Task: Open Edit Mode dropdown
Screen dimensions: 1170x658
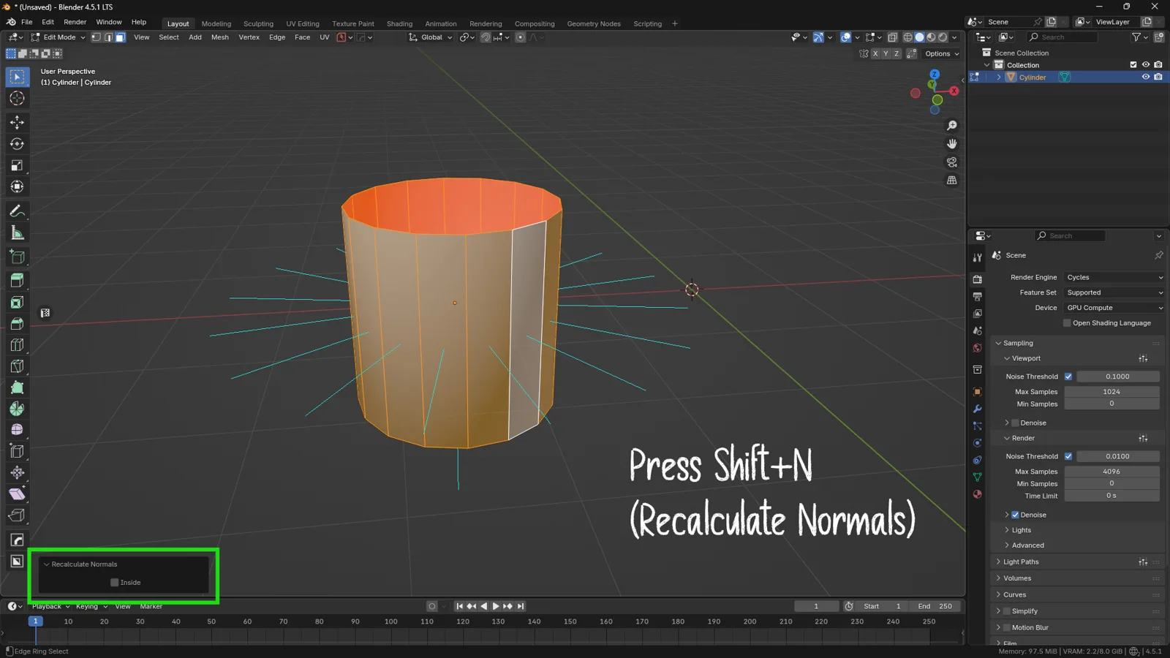Action: (x=58, y=37)
